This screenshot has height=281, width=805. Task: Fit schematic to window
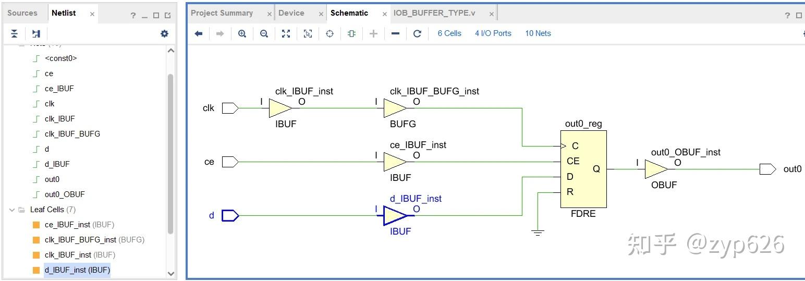(x=286, y=33)
